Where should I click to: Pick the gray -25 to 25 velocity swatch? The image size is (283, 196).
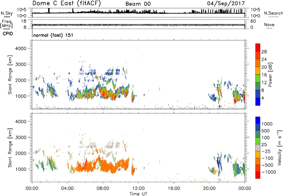pos(258,148)
